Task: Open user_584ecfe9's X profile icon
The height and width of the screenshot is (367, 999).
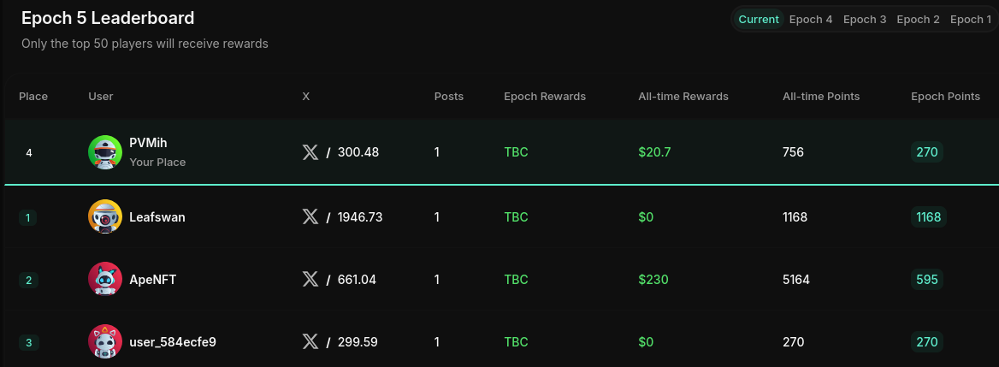Action: (x=310, y=341)
